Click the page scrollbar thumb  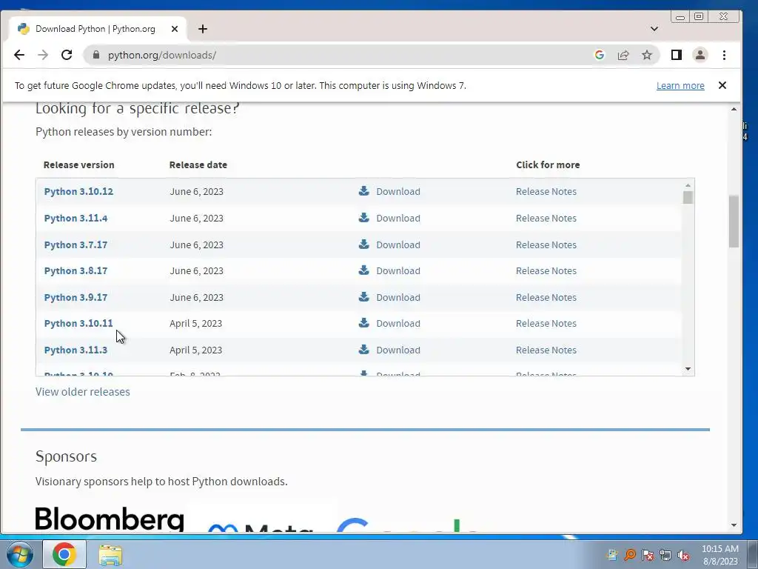coord(734,221)
